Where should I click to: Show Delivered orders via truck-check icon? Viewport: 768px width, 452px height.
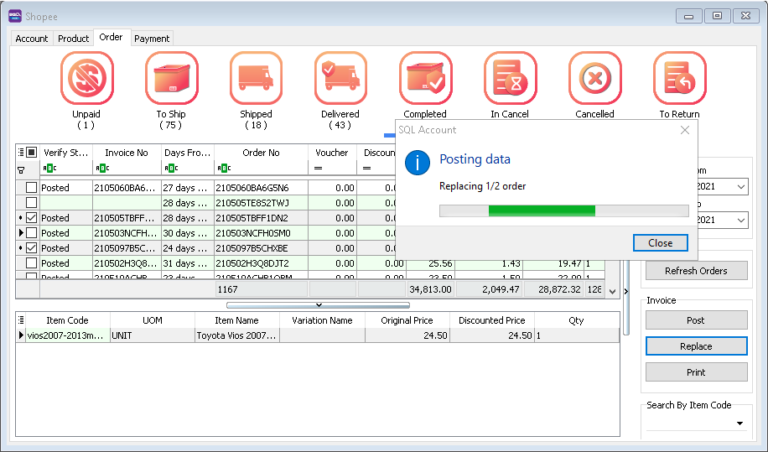340,78
